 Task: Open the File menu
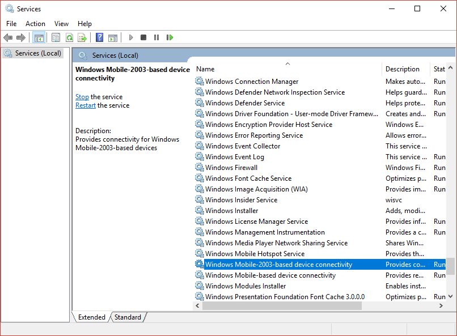click(x=11, y=24)
